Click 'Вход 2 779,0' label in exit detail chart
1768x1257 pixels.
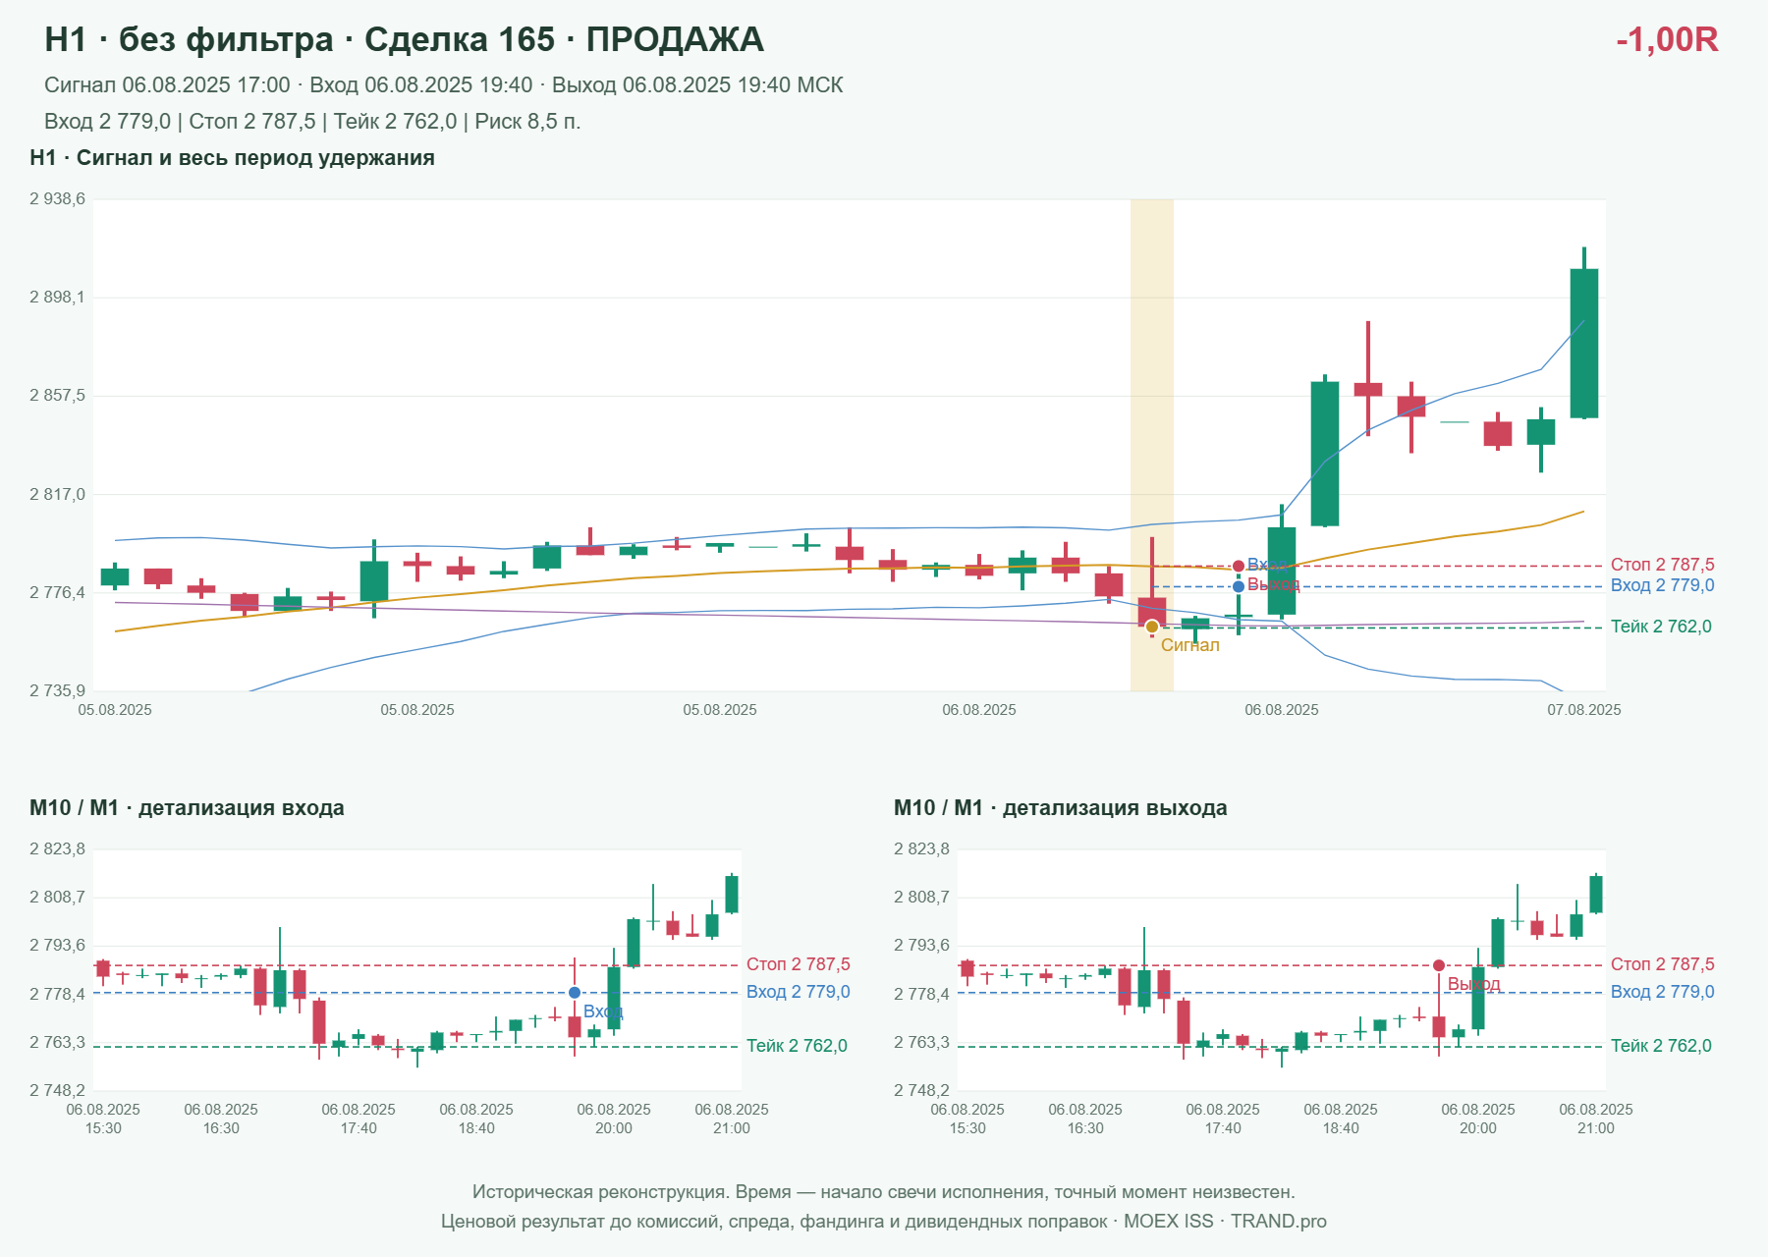pos(1662,992)
